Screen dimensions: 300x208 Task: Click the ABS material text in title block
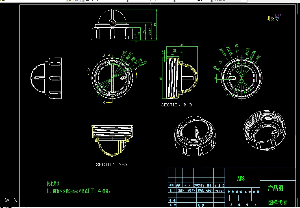[x=241, y=178]
